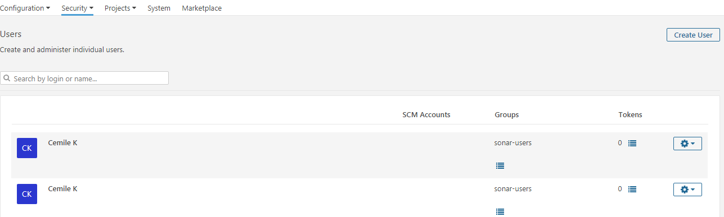Open token list icon for second Cemile K
Screen dimensions: 724x217
(632, 189)
